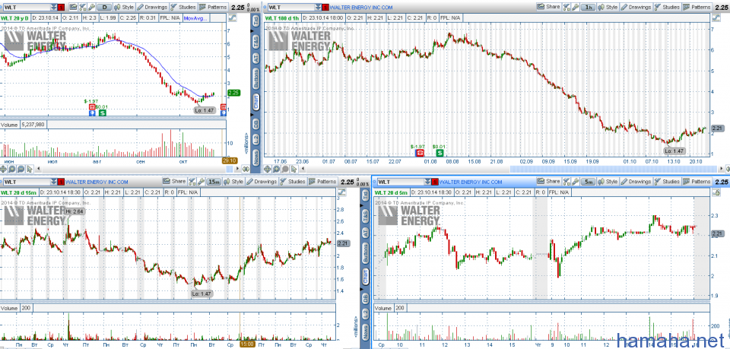The image size is (730, 349).
Task: Click MovAvg study label on daily chart
Action: click(x=196, y=17)
